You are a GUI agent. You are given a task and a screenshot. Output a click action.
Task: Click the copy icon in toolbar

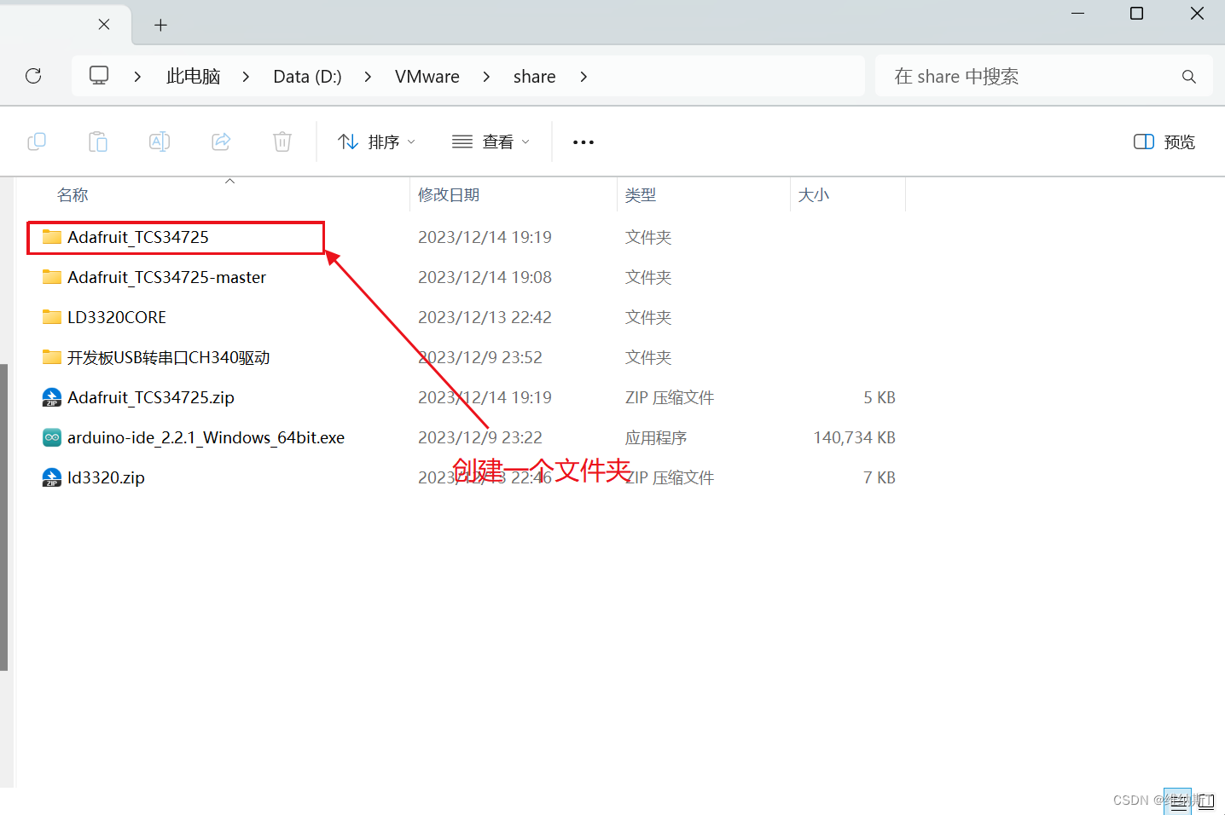[37, 142]
